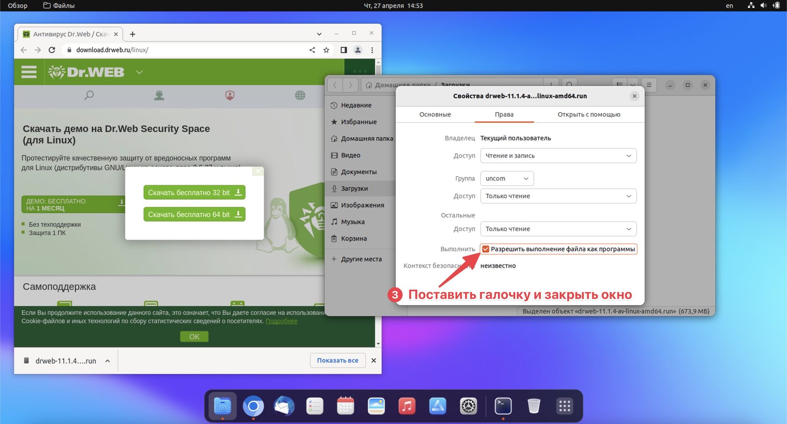Close the 'Антивирус Dr.Web' browser tab
The width and height of the screenshot is (787, 424).
pyautogui.click(x=116, y=34)
